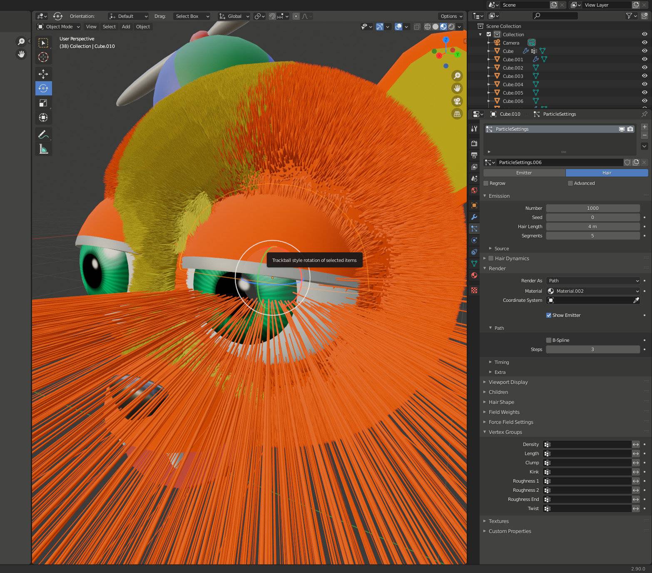The height and width of the screenshot is (573, 652).
Task: Hide Cube.001 in outliner
Action: click(644, 59)
